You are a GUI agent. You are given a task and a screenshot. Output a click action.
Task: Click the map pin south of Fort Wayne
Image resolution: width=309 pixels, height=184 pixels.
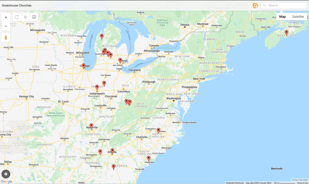pos(104,83)
